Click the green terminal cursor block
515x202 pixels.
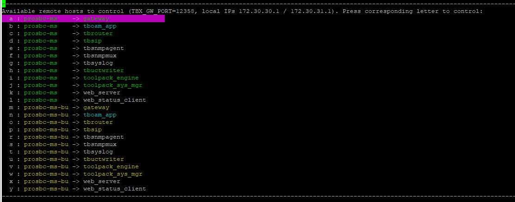pos(4,4)
